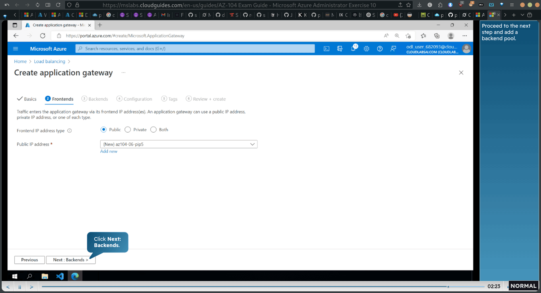Open File Explorer from taskbar
Viewport: 541px width, 293px height.
point(45,276)
